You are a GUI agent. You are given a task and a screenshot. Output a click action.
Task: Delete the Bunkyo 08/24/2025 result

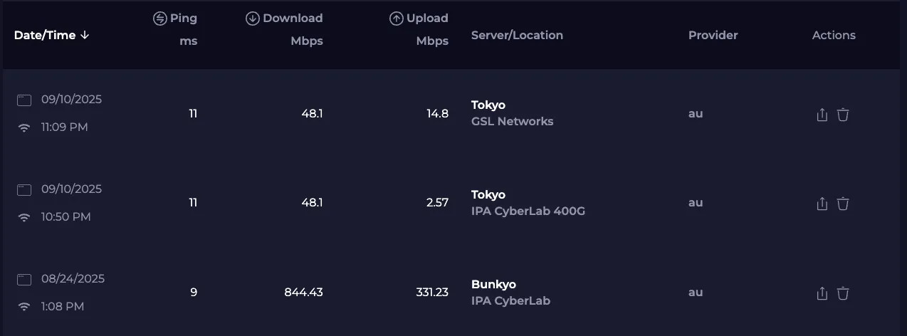tap(843, 293)
